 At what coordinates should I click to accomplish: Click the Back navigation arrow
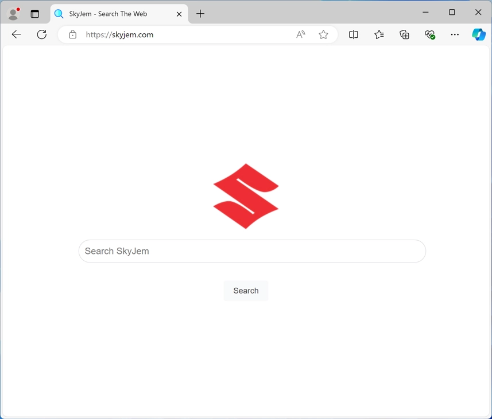point(16,34)
